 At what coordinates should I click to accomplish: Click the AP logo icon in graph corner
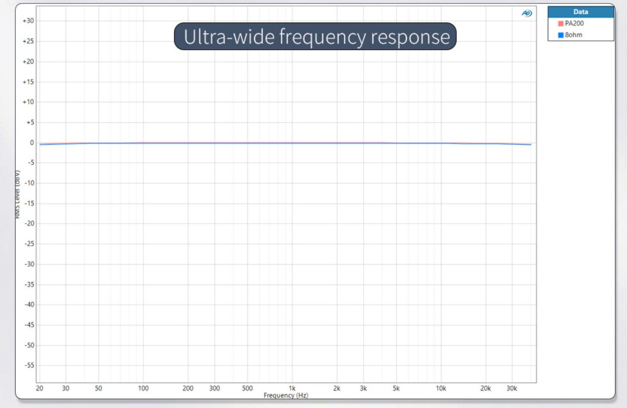pos(527,13)
